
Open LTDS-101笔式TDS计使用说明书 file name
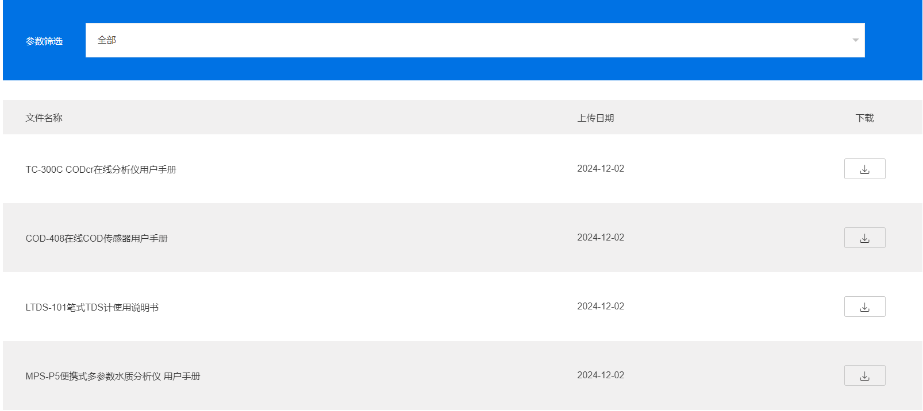[92, 308]
